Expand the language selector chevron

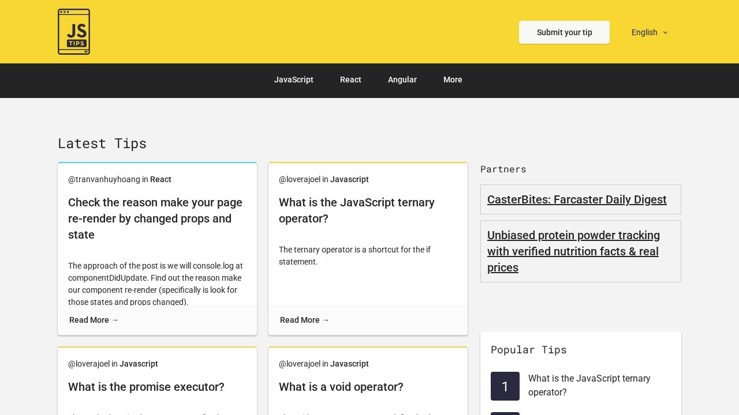coord(665,33)
